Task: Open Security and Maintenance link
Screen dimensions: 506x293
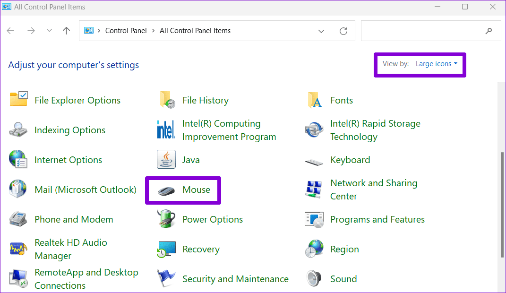Action: [x=235, y=279]
